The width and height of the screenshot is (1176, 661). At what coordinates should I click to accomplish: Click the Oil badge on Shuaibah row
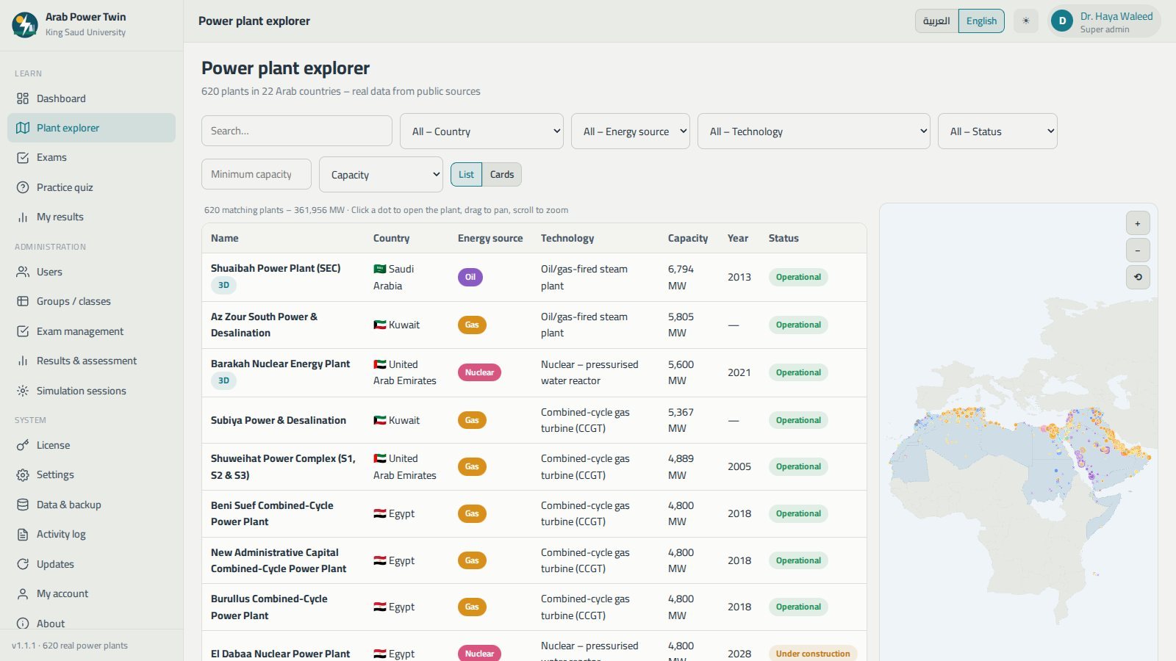pyautogui.click(x=470, y=277)
